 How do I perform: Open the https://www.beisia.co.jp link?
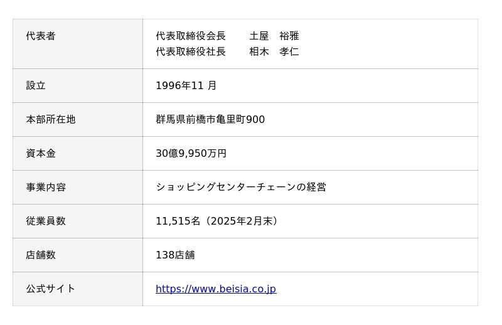(215, 289)
